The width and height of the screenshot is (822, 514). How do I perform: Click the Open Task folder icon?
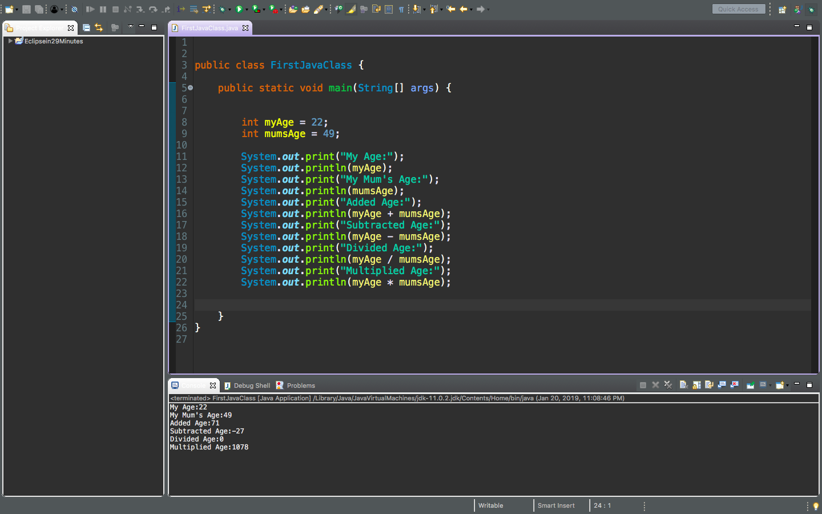pos(305,9)
